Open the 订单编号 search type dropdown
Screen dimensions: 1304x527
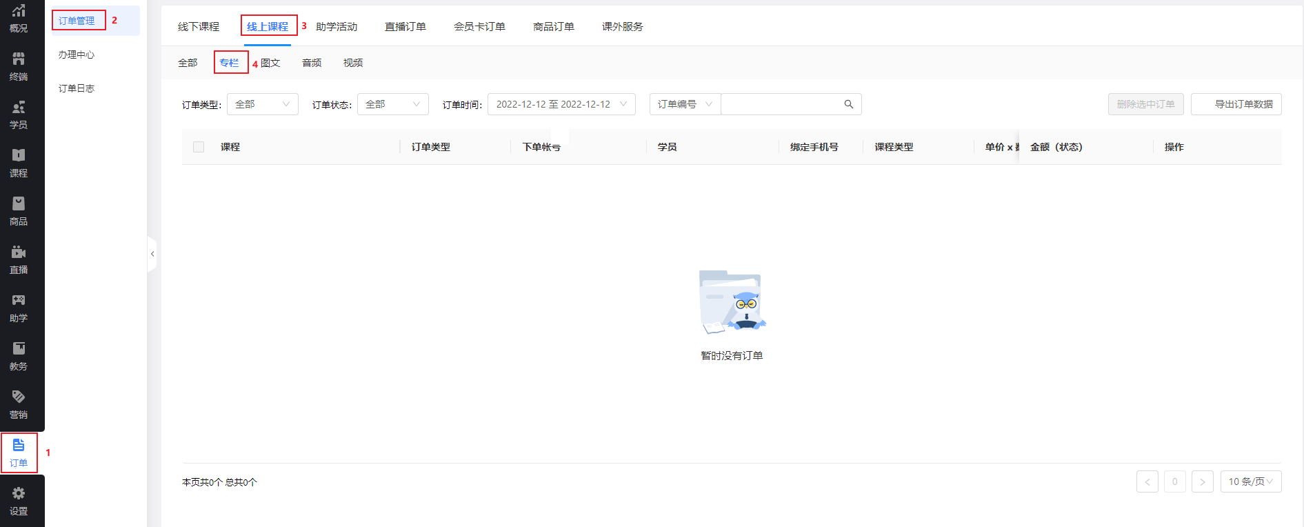(685, 104)
